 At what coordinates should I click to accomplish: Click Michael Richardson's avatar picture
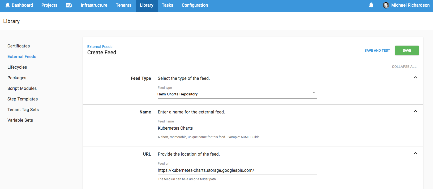pyautogui.click(x=386, y=5)
